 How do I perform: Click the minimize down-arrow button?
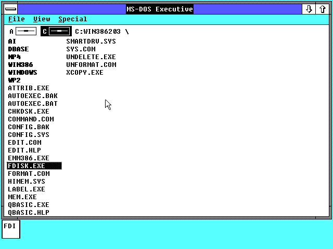(309, 9)
